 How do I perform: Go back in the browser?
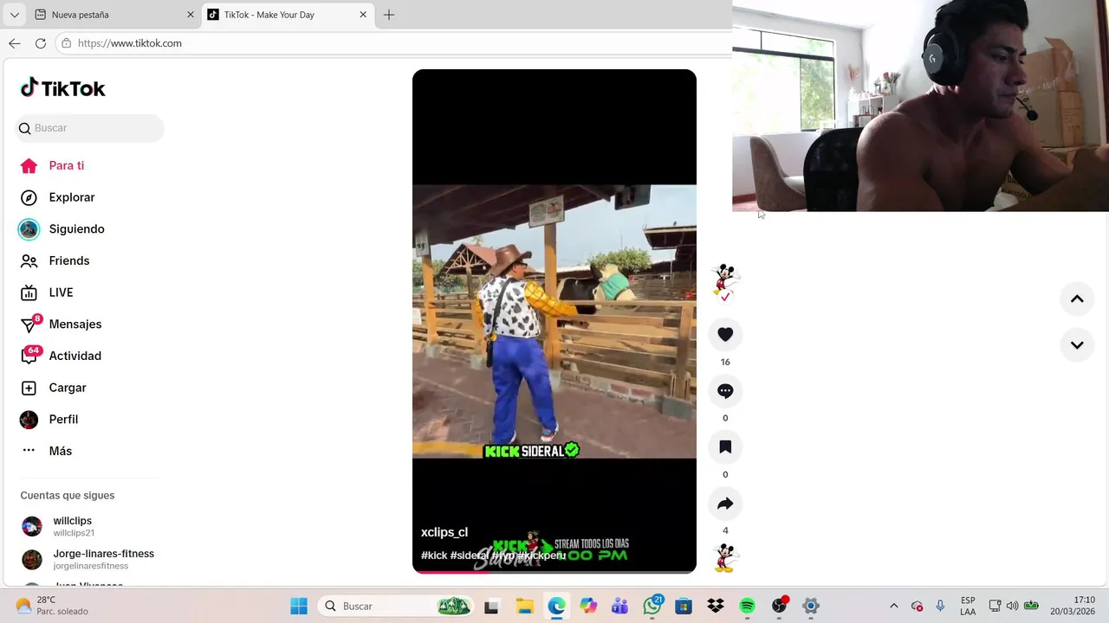[x=14, y=43]
